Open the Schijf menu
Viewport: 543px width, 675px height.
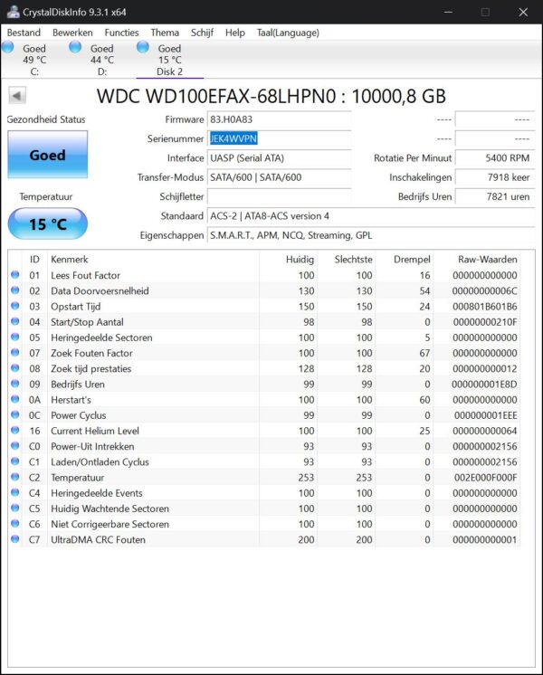(x=202, y=33)
